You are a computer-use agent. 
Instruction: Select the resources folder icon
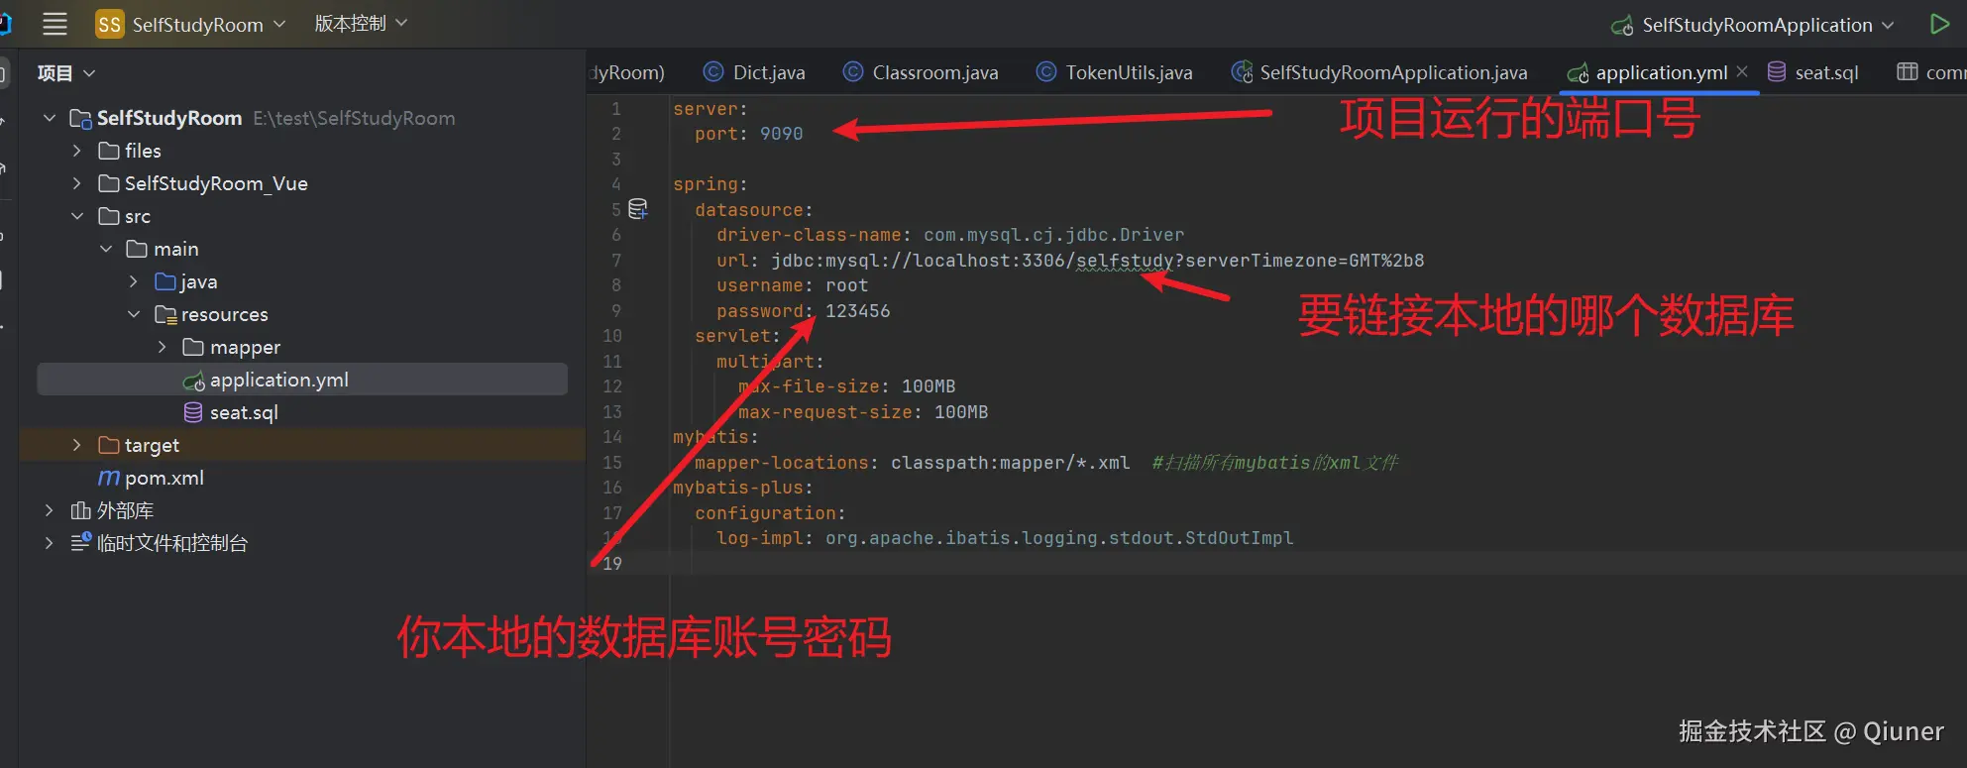[166, 314]
